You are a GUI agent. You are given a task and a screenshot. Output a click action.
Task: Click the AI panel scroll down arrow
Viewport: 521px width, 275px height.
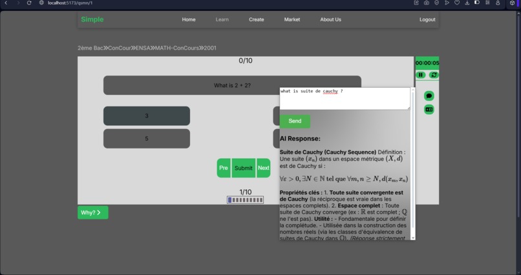[x=413, y=238]
